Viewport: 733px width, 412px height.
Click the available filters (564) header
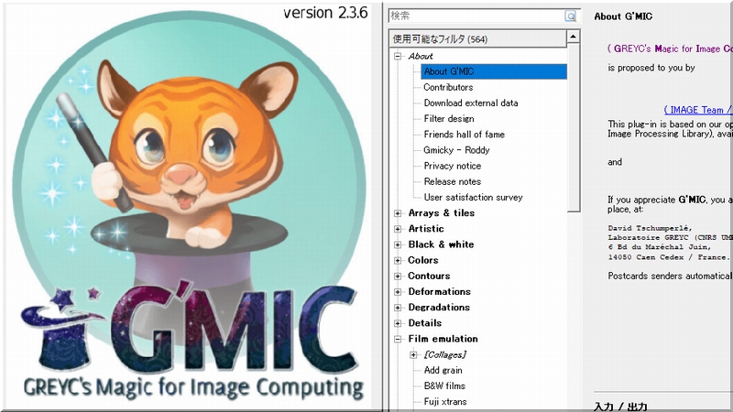point(477,38)
